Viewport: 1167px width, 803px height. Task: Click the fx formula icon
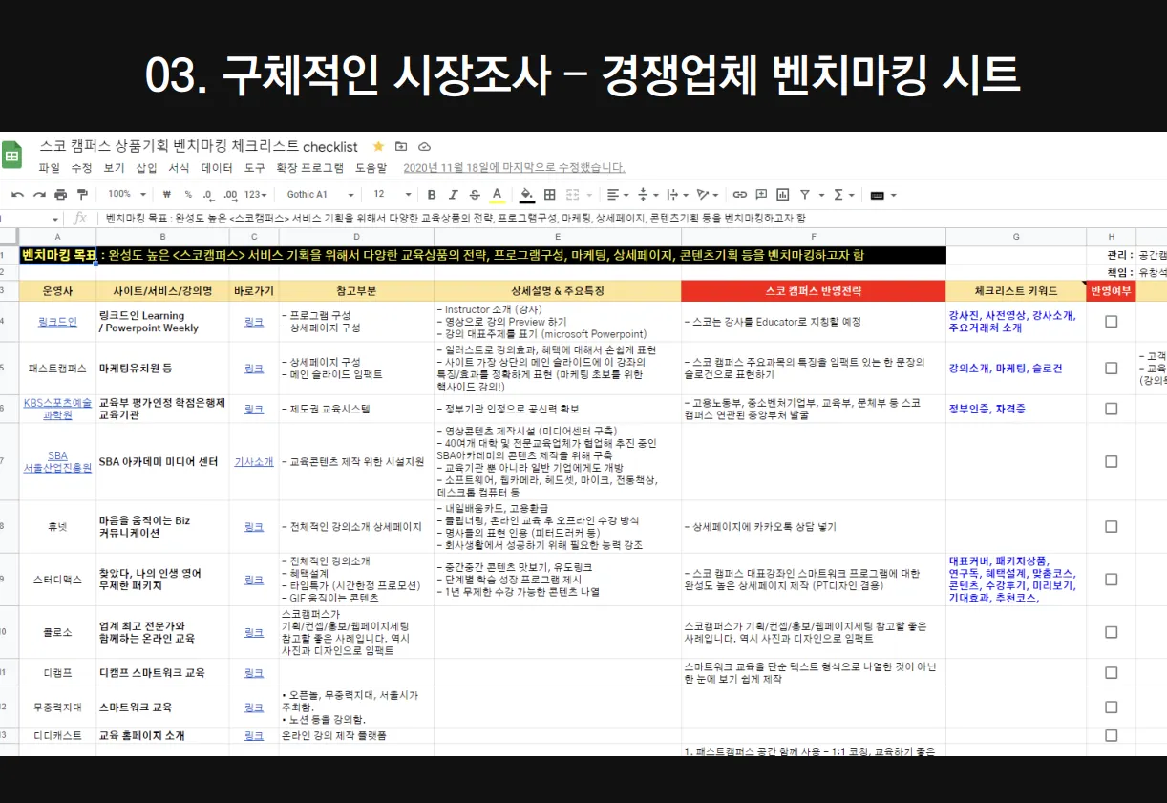pyautogui.click(x=81, y=219)
